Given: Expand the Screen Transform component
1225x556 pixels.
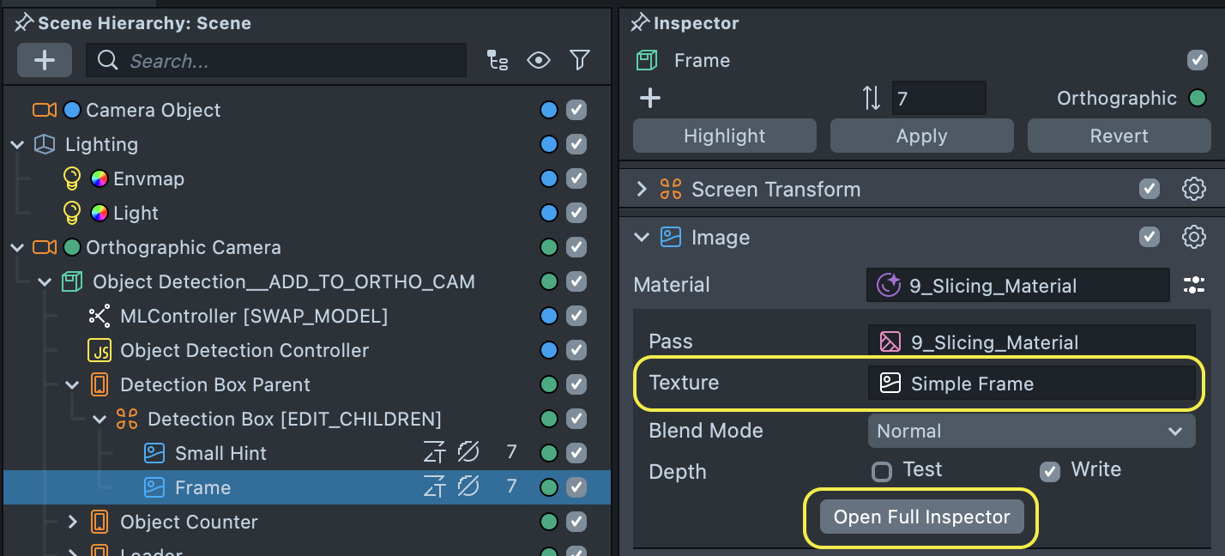Looking at the screenshot, I should coord(642,190).
